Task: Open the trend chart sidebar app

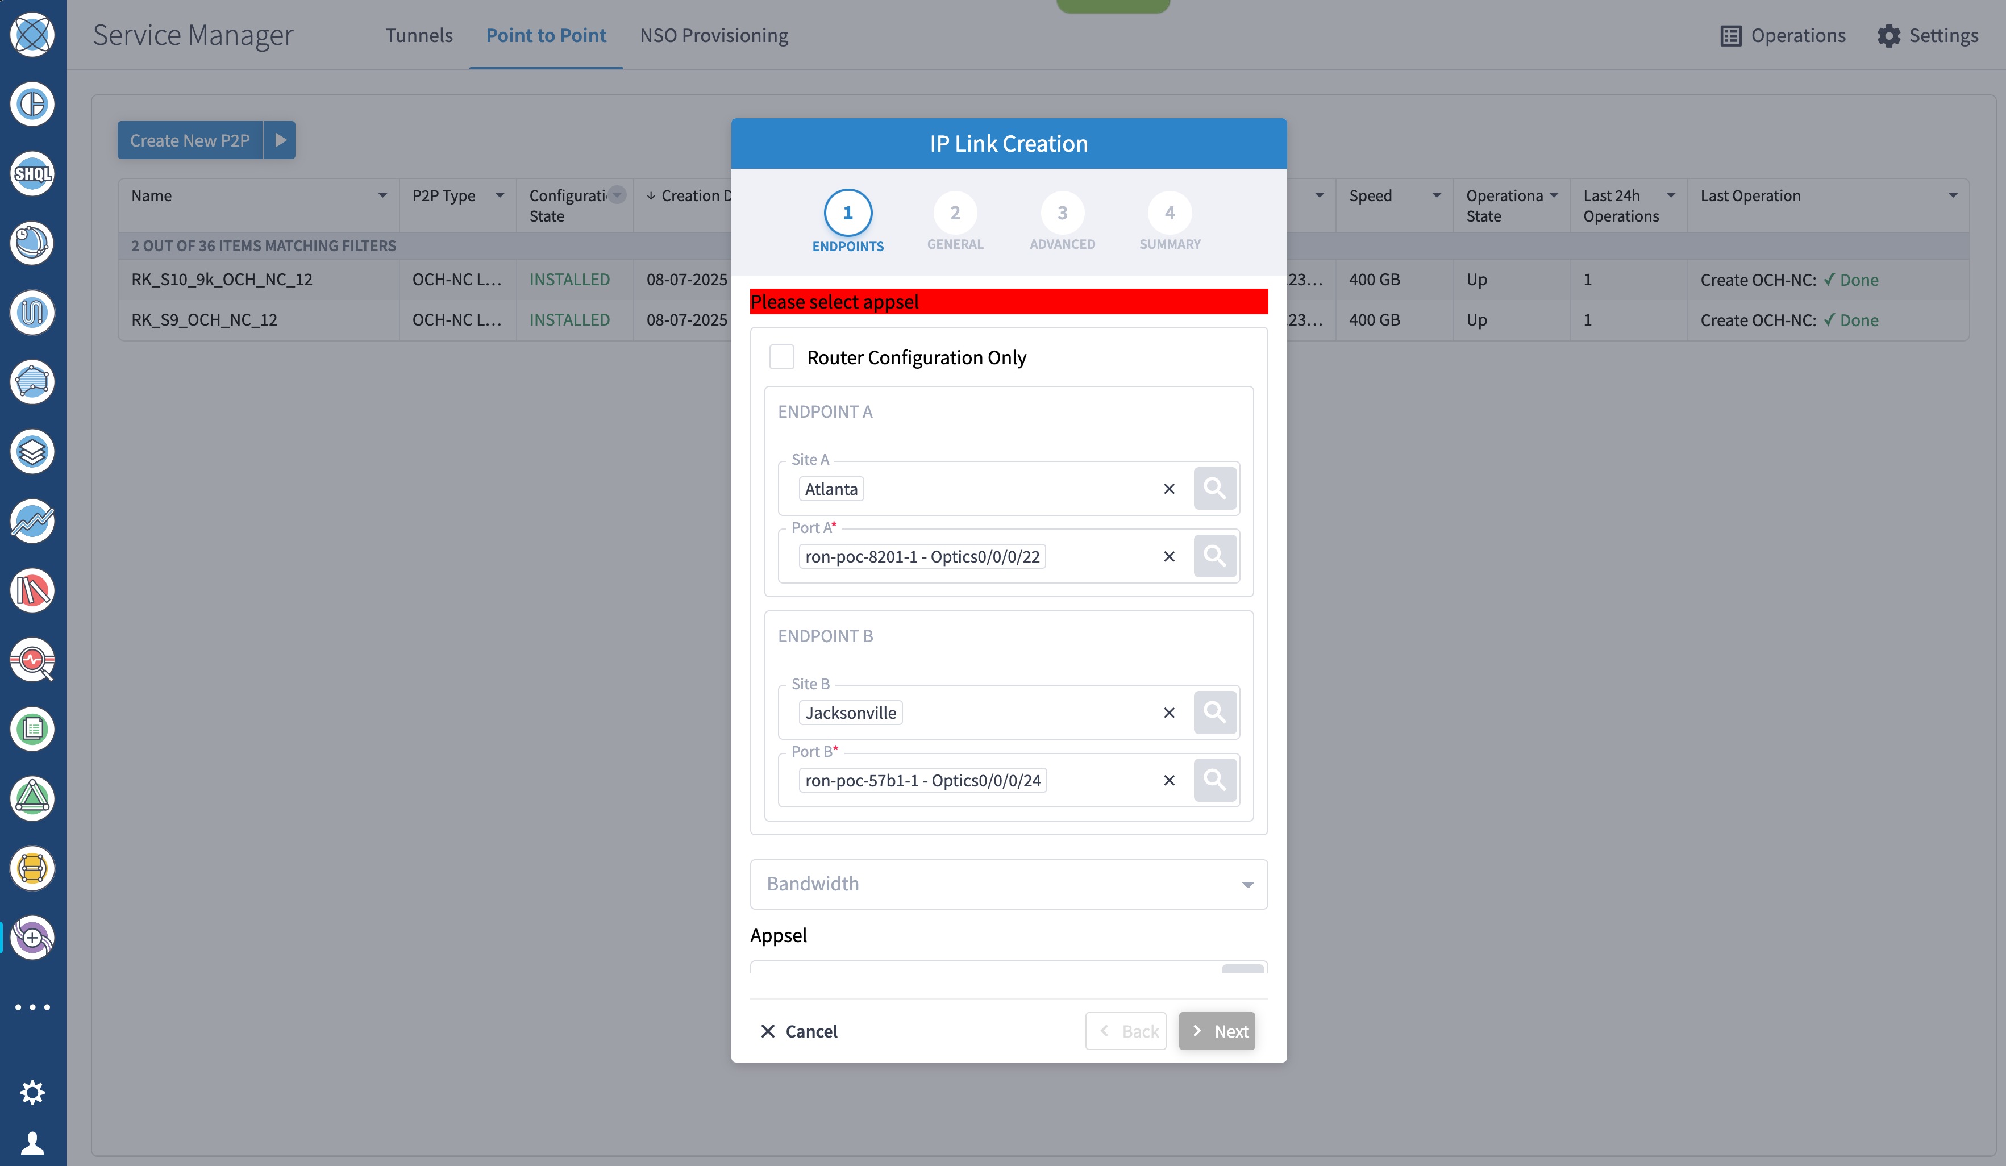Action: coord(32,521)
